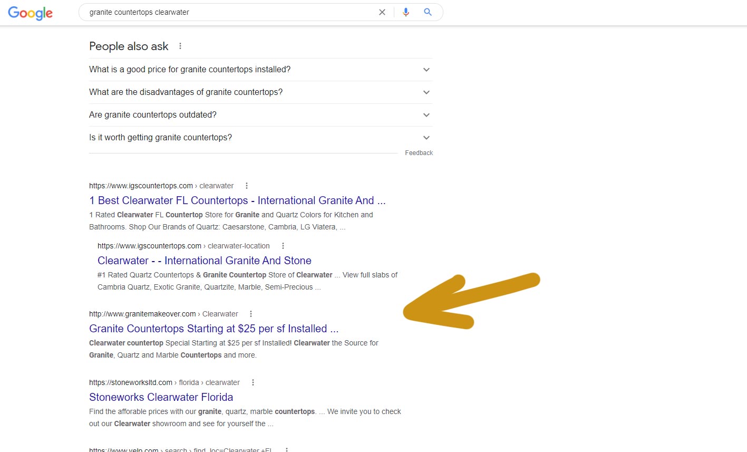Click the stoneworksltd.com florida clearwater breadcrumb
747x452 pixels.
coord(164,382)
